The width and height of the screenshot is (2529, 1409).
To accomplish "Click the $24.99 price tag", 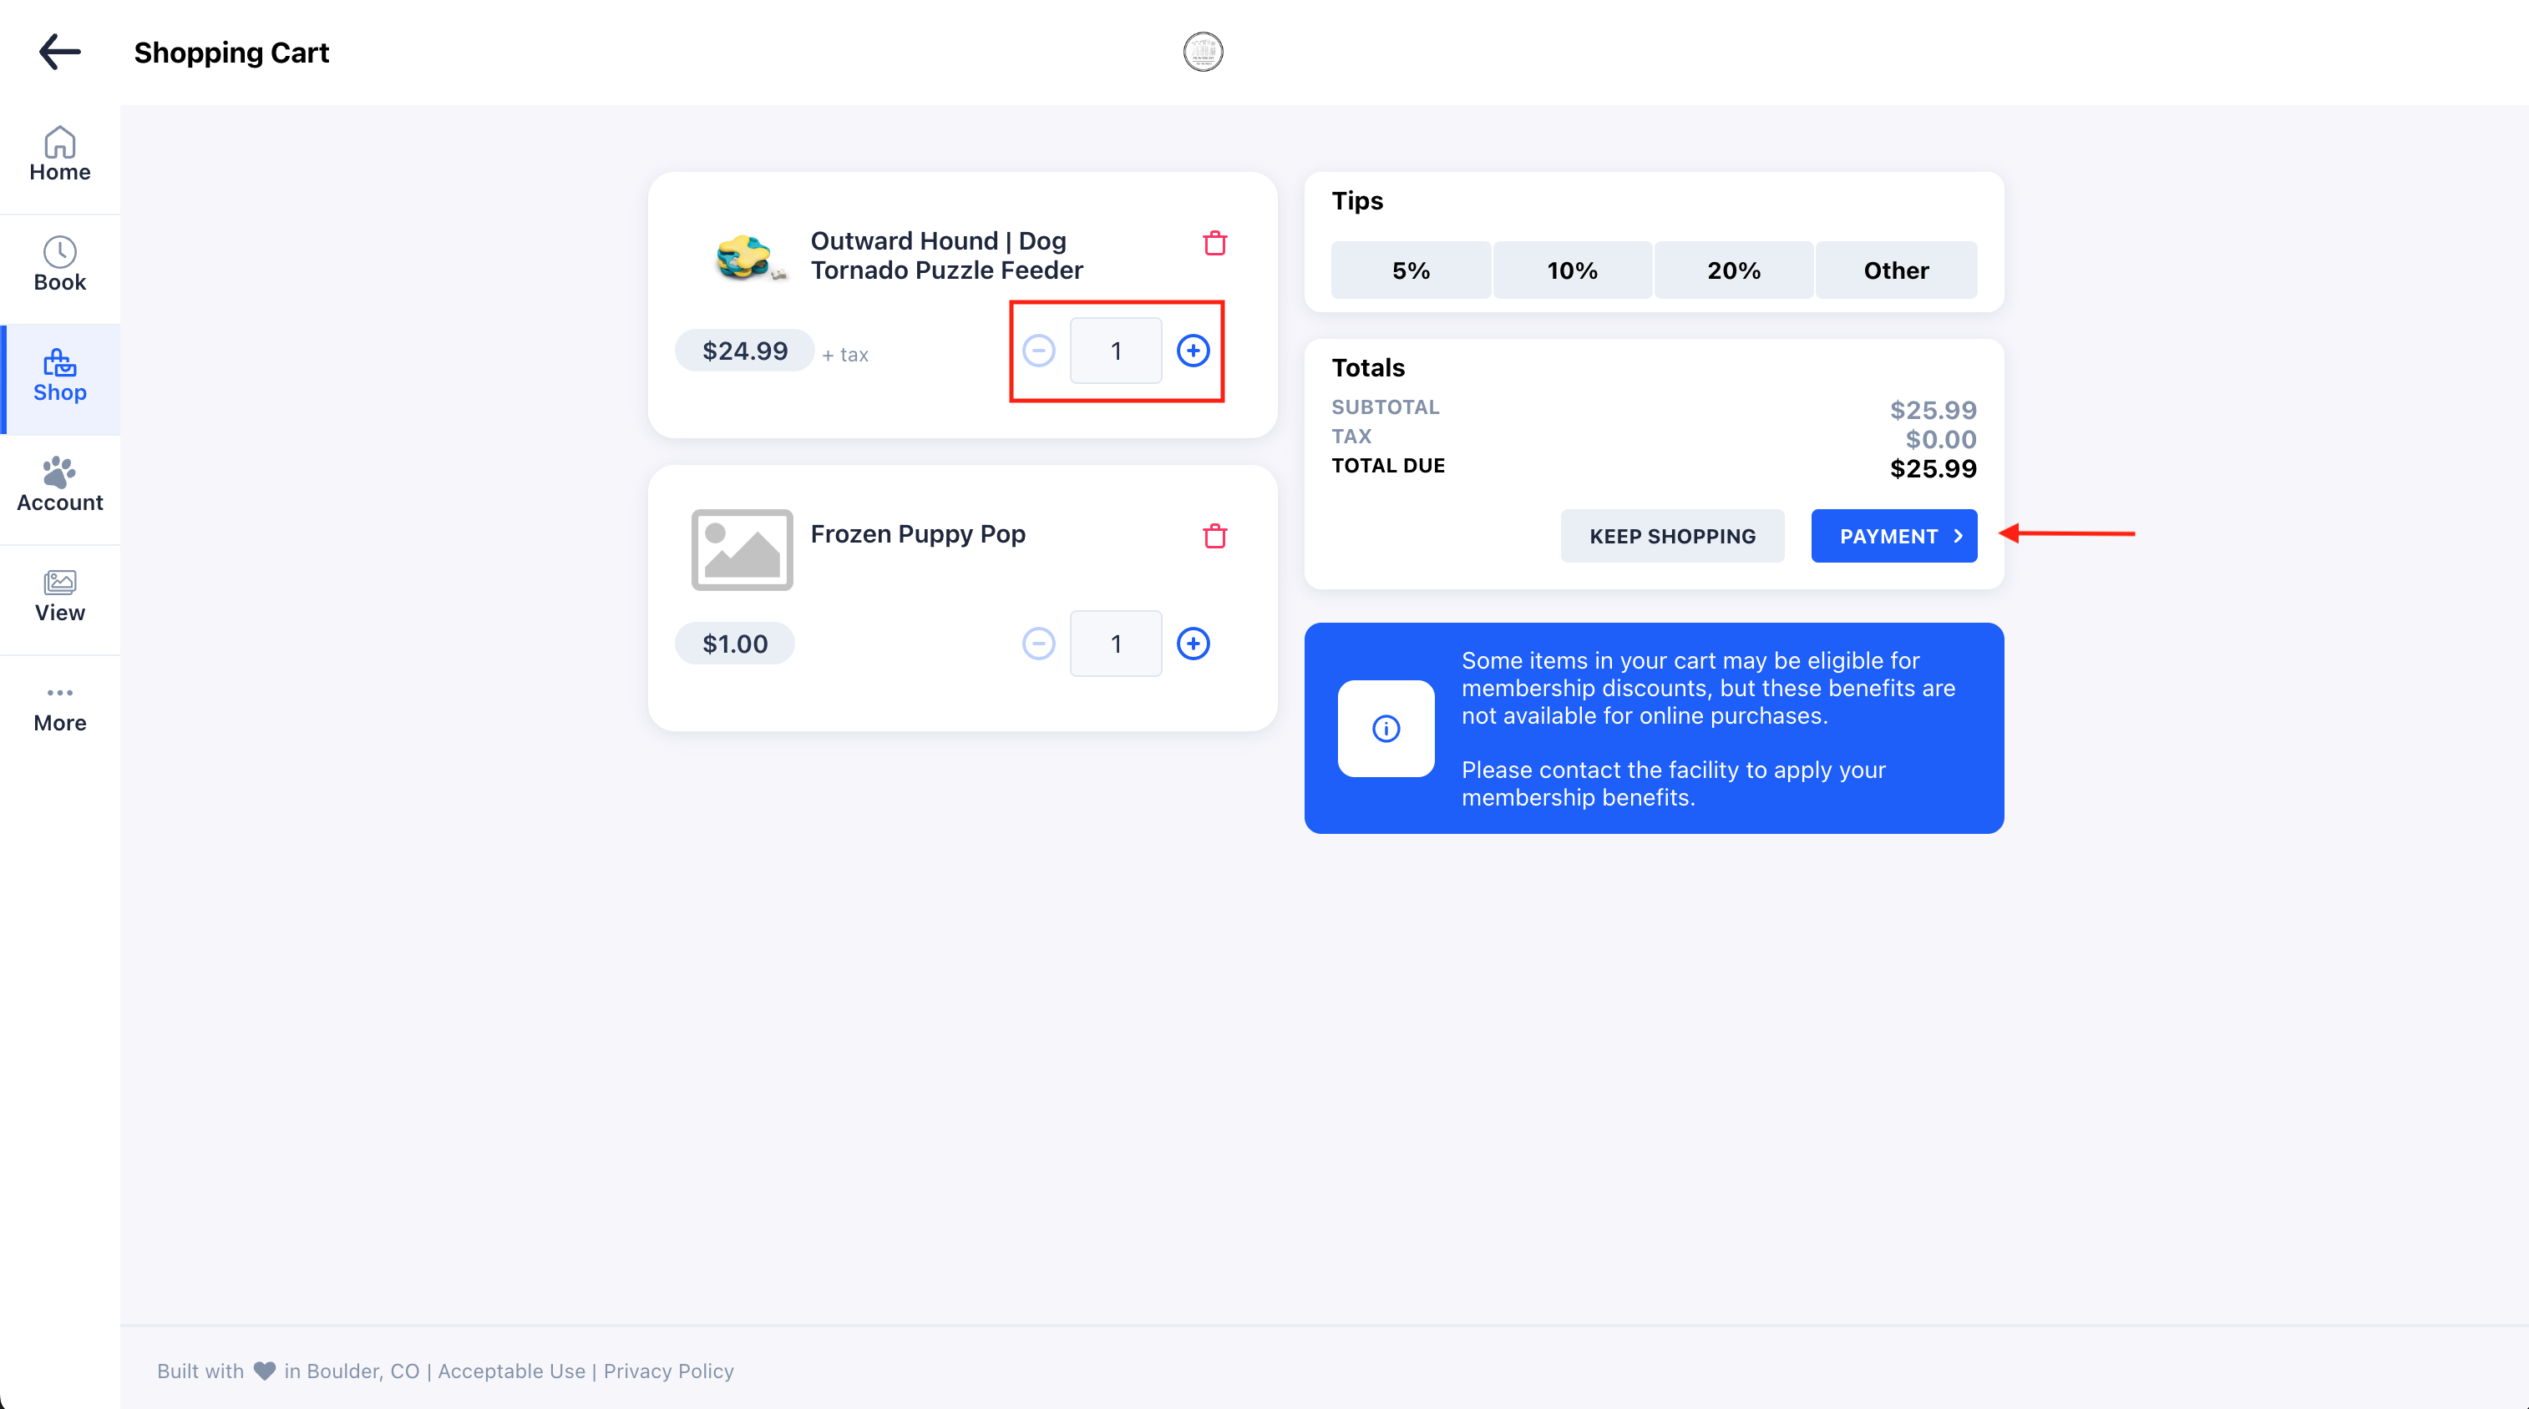I will pos(744,351).
